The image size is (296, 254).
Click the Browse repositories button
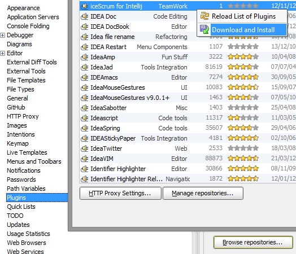[253, 242]
